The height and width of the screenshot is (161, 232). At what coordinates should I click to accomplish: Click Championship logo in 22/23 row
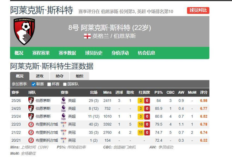pyautogui.click(x=63, y=125)
